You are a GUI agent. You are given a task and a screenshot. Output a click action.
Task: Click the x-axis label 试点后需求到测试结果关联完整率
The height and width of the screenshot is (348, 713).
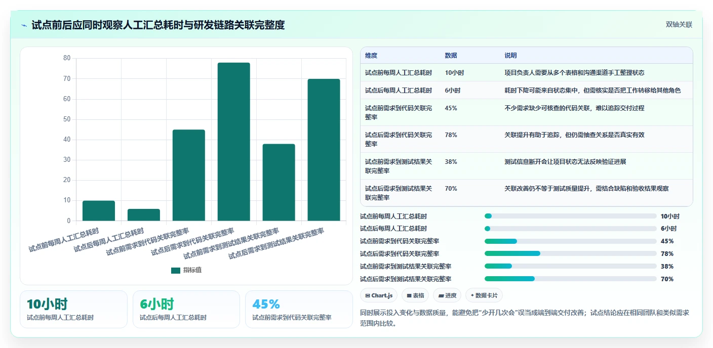pyautogui.click(x=276, y=244)
